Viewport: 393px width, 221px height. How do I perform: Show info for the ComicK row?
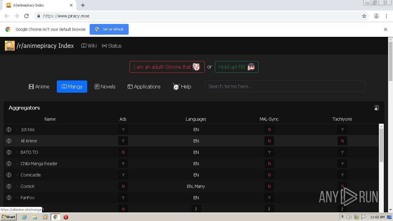point(9,186)
